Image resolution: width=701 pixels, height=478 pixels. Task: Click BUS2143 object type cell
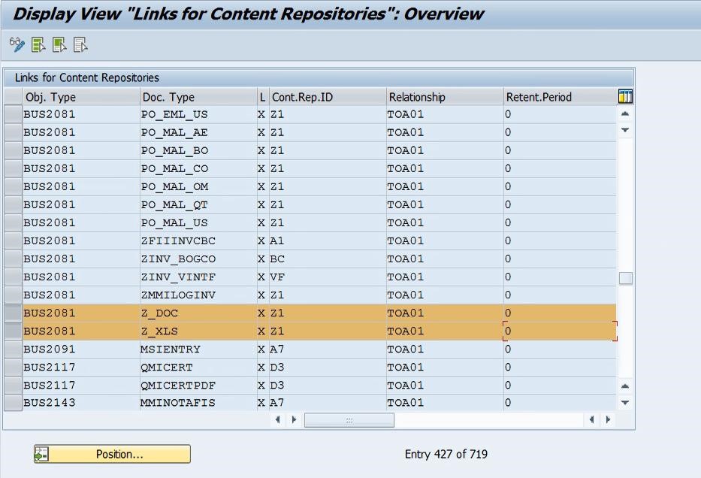point(81,402)
